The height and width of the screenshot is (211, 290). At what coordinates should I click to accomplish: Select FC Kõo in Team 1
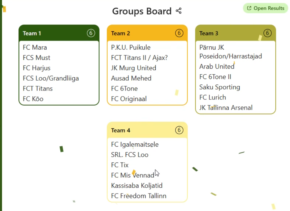(33, 99)
